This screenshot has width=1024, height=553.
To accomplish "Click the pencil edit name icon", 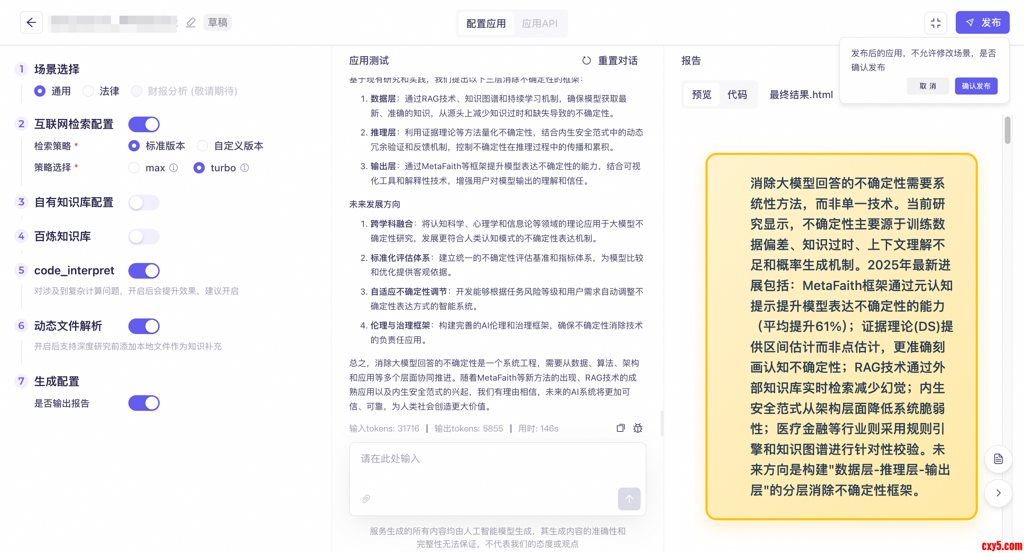I will point(191,23).
